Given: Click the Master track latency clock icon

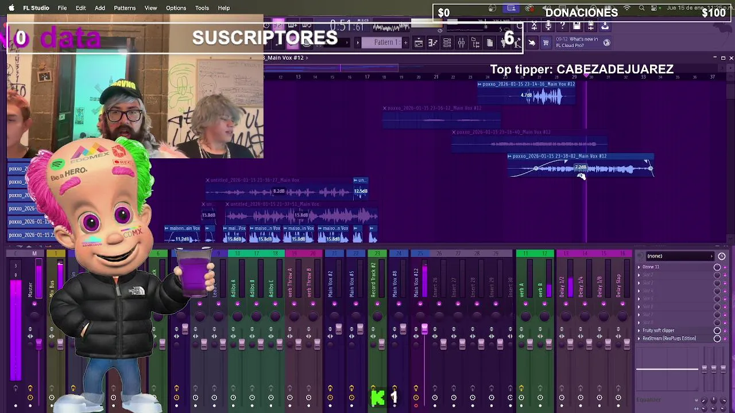Looking at the screenshot, I should (30, 398).
